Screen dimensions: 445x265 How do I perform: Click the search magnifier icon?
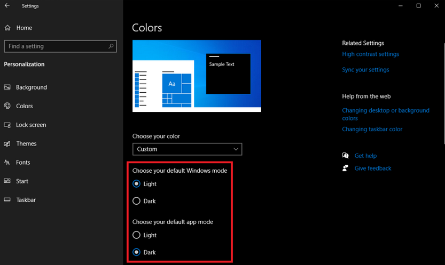111,46
